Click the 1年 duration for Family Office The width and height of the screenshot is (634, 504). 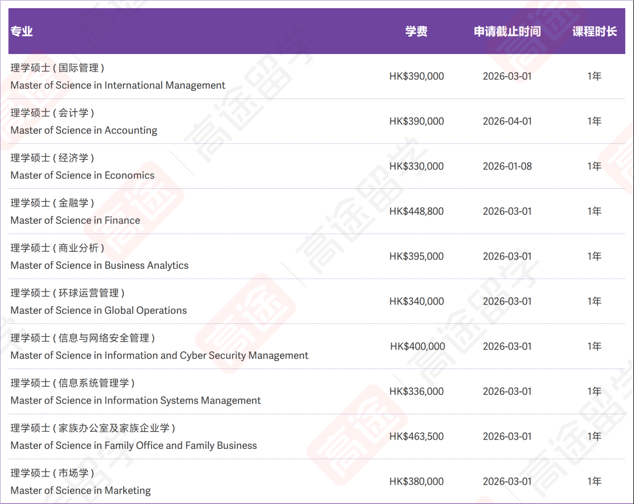click(x=594, y=437)
